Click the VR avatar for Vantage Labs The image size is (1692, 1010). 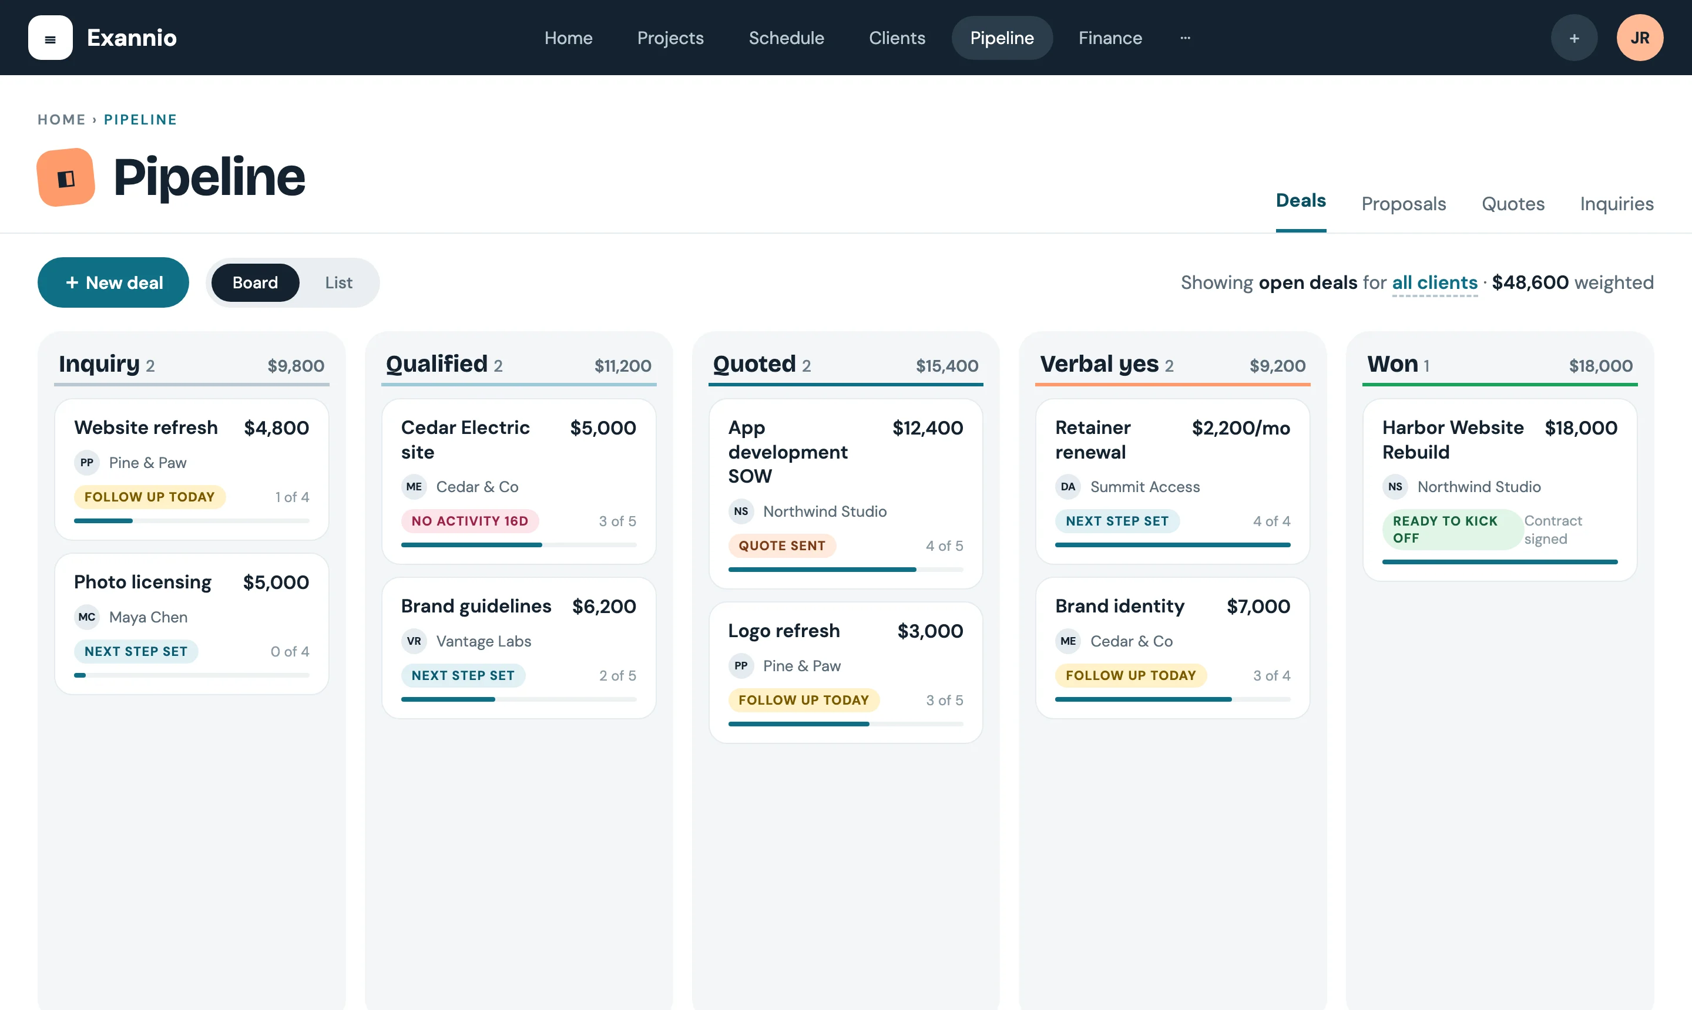click(x=414, y=642)
